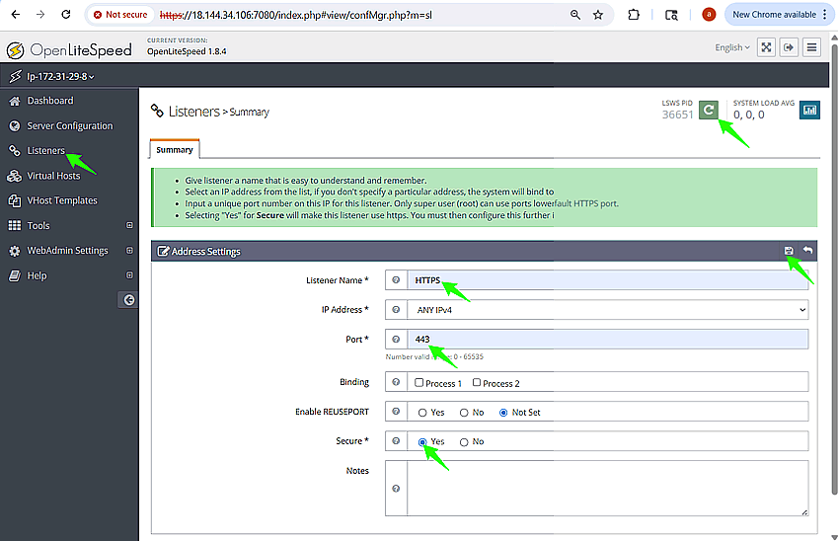Screen dimensions: 838x541
Task: Check the Process 2 binding checkbox
Action: tap(477, 383)
